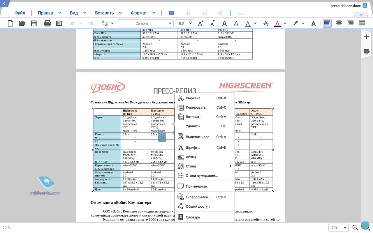This screenshot has height=233, width=373.
Task: Open Шрифт... dialog from context menu
Action: [x=205, y=148]
